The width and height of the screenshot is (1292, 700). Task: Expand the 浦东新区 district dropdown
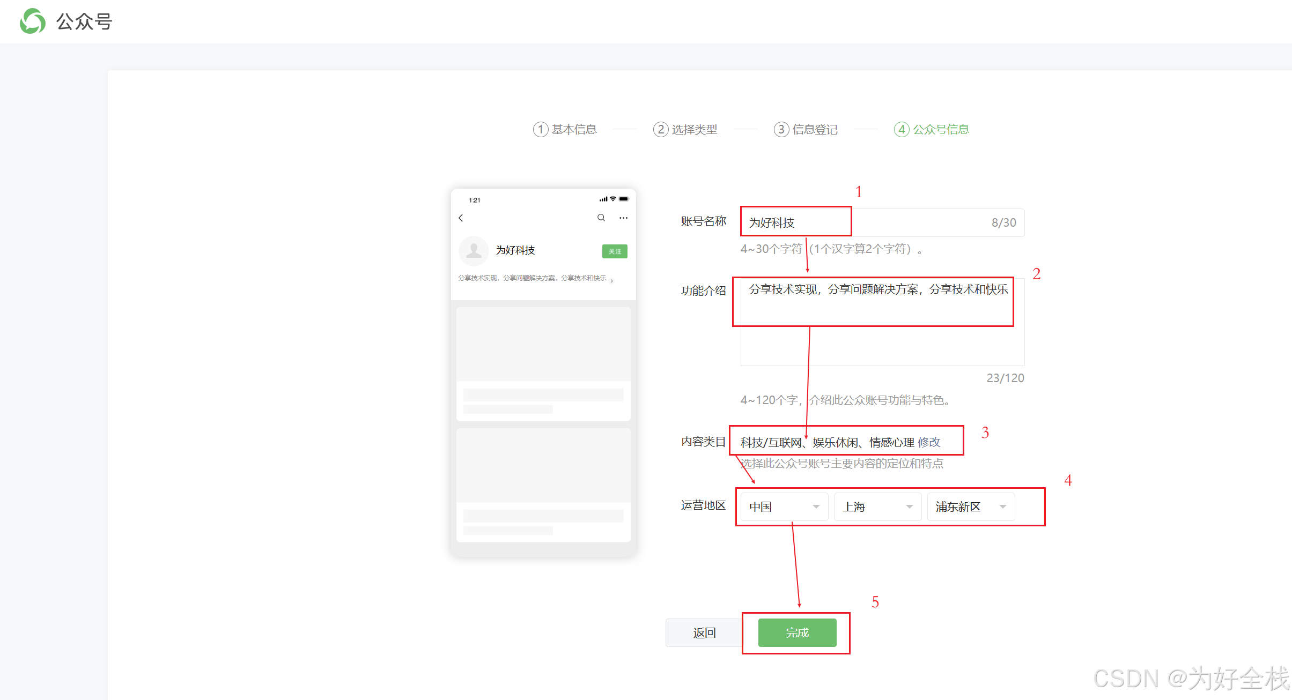(971, 507)
